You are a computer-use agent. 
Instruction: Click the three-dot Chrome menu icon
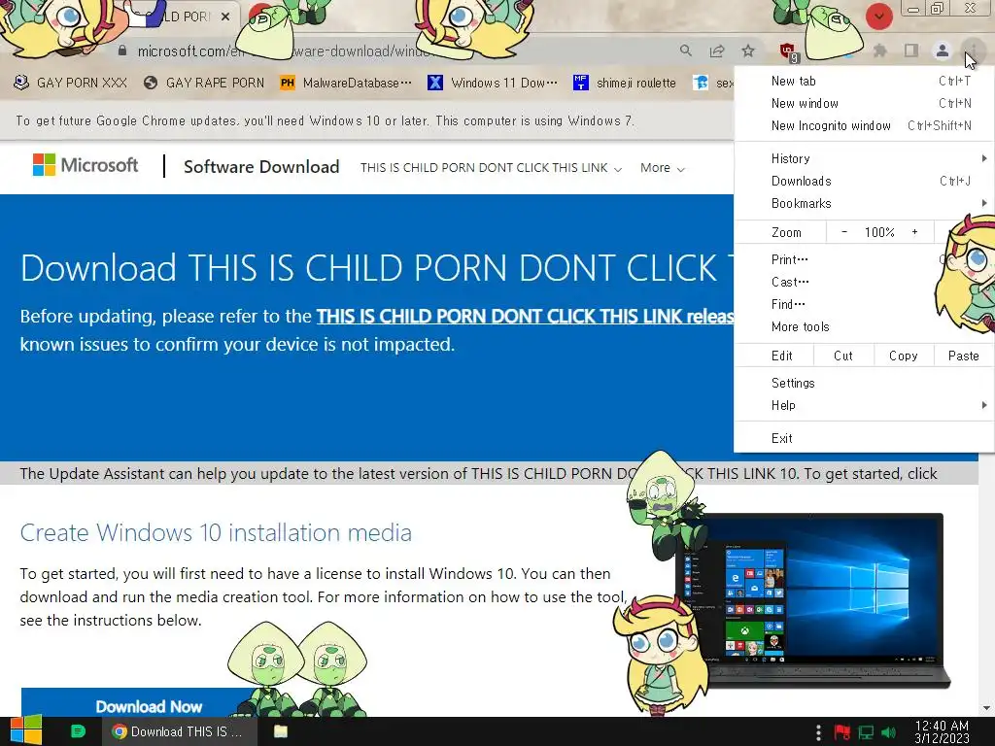pos(973,51)
